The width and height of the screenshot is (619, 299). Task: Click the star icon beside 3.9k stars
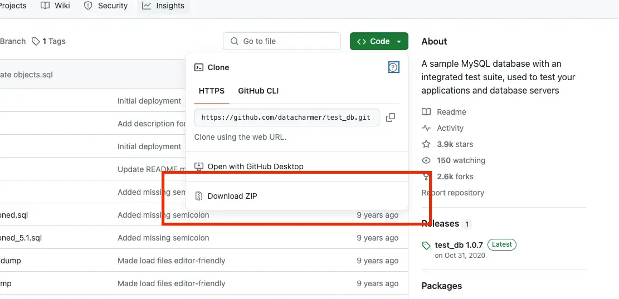click(x=426, y=144)
